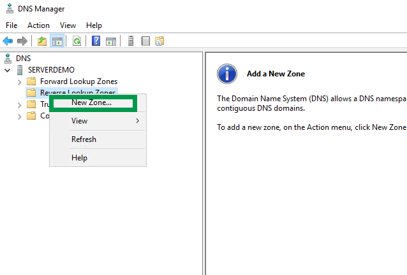
Task: Click the New Server toolbar icon
Action: (131, 41)
